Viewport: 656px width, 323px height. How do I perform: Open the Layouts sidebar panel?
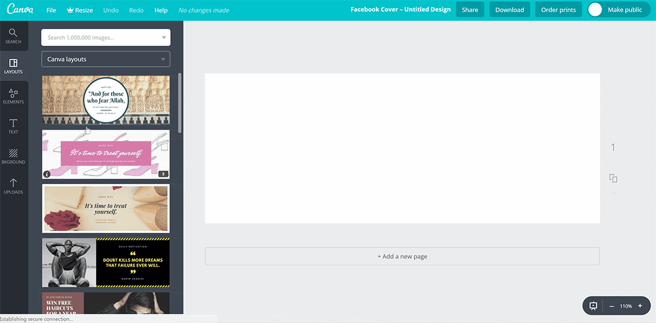(13, 66)
